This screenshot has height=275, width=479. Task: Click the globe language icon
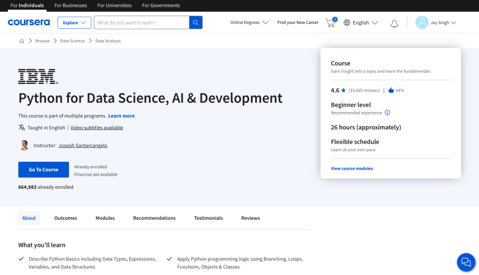pos(347,23)
